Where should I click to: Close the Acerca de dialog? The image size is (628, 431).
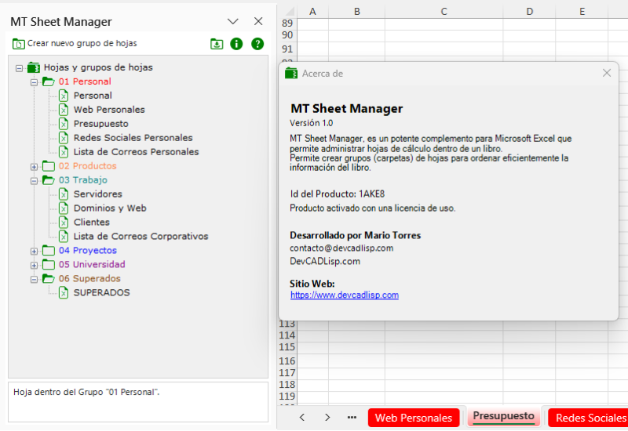click(606, 73)
